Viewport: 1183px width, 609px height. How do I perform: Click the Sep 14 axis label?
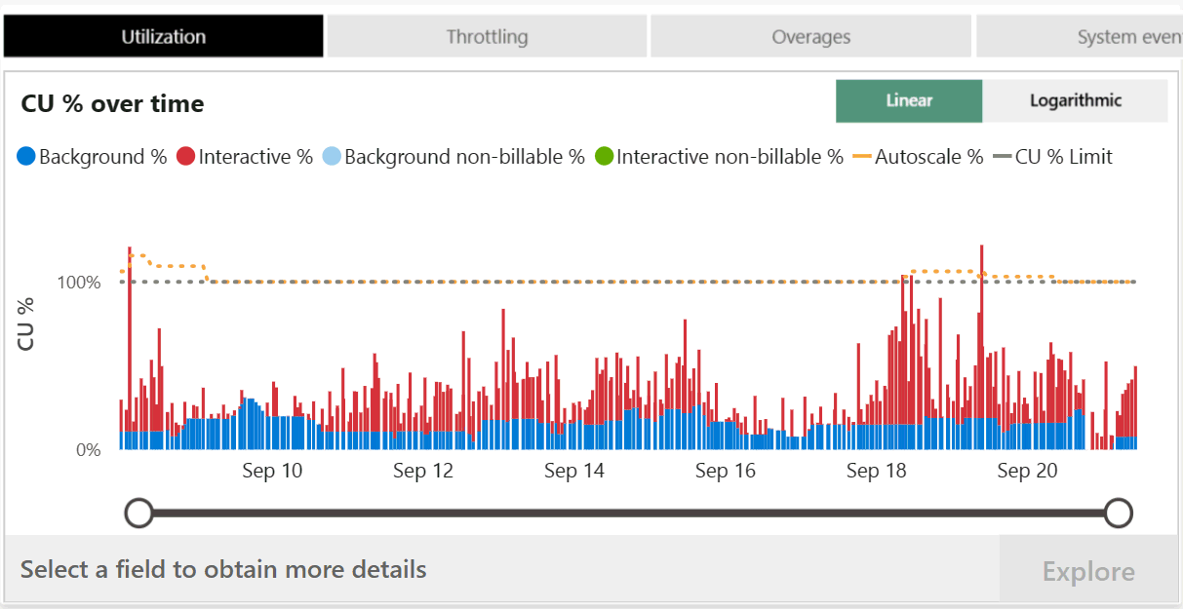click(574, 471)
